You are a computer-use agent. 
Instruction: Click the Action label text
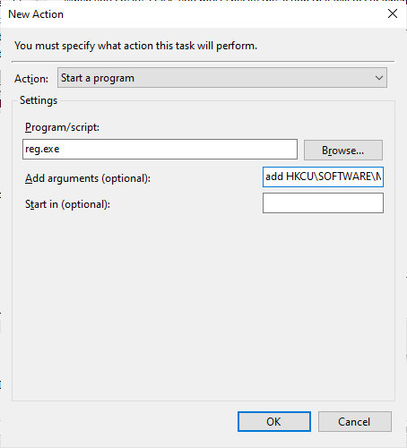pos(31,79)
